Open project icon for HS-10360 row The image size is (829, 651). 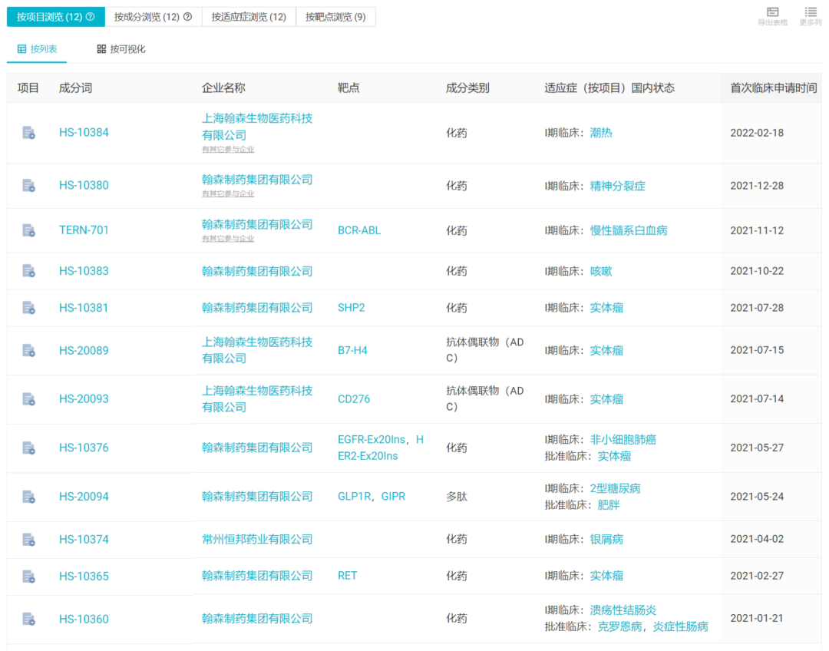(28, 620)
